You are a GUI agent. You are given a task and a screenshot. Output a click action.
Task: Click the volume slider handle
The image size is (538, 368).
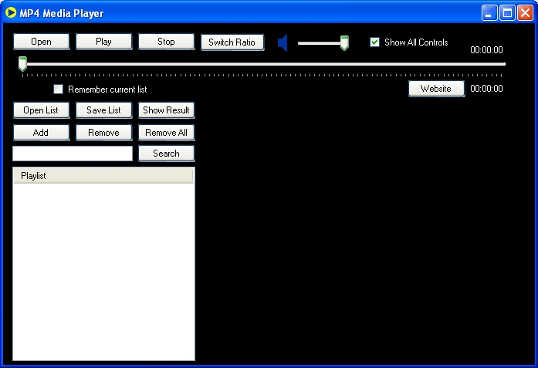click(344, 43)
